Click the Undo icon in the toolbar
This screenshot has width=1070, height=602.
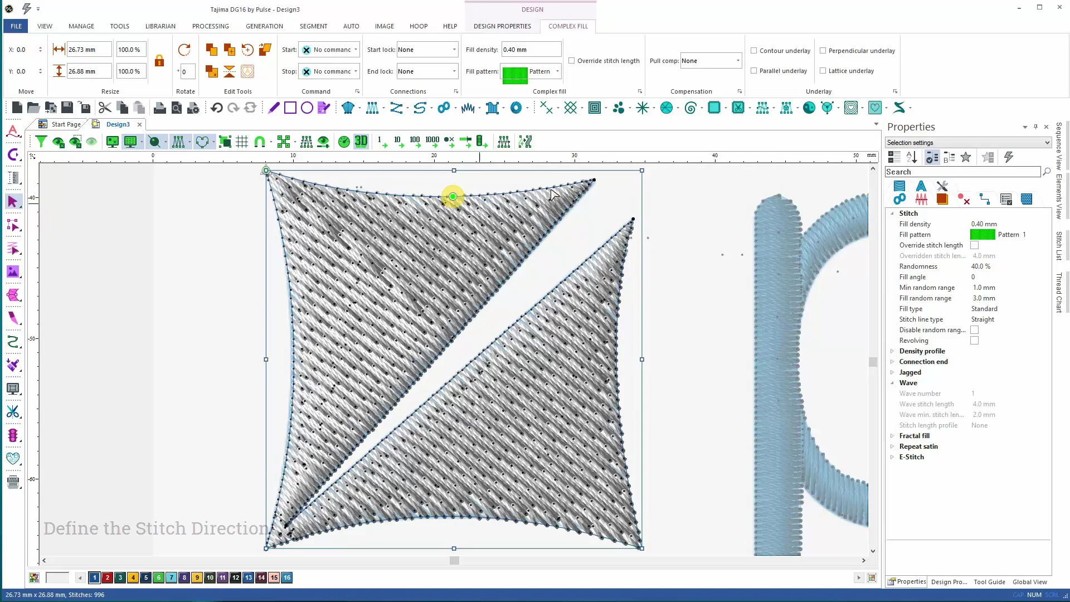pyautogui.click(x=216, y=107)
